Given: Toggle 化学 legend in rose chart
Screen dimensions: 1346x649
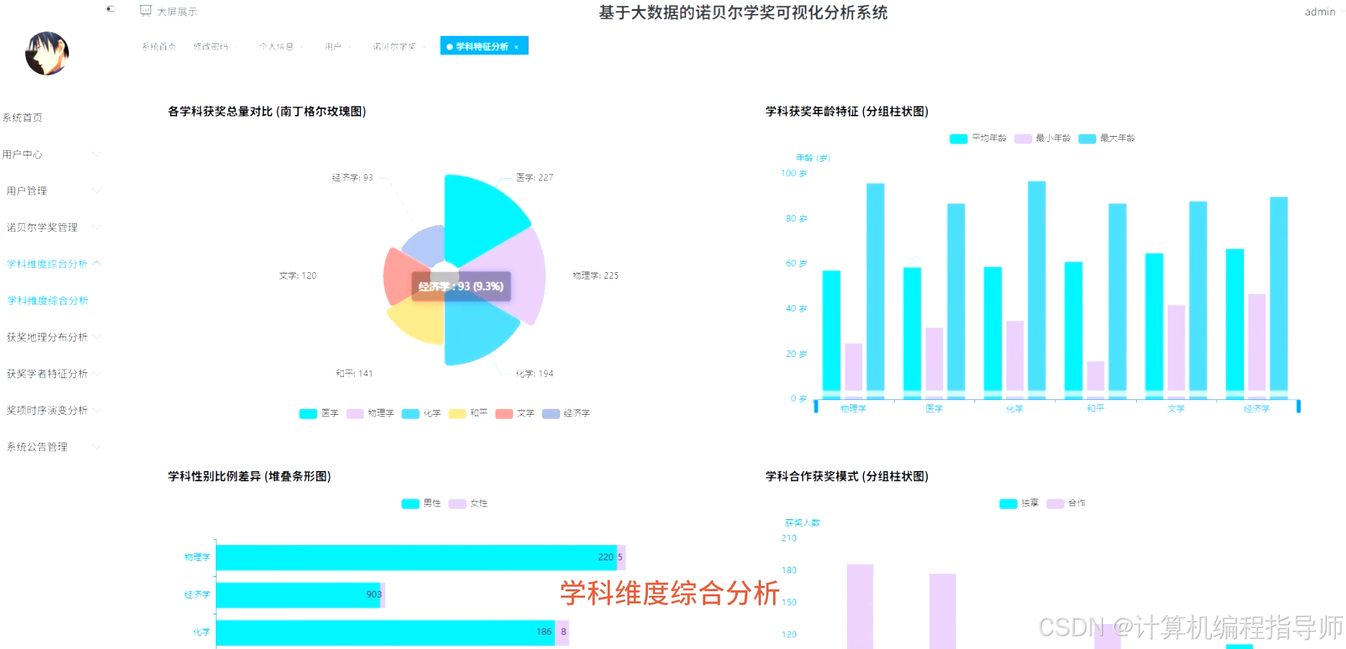Looking at the screenshot, I should tap(422, 413).
